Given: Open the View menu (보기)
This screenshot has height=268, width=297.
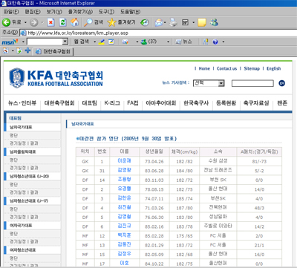Looking at the screenshot, I should click(54, 12).
